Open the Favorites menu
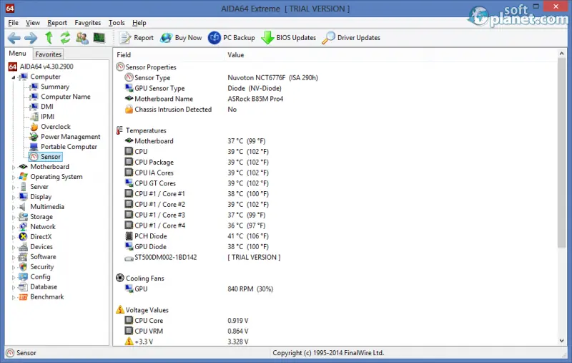572x363 pixels. (87, 23)
